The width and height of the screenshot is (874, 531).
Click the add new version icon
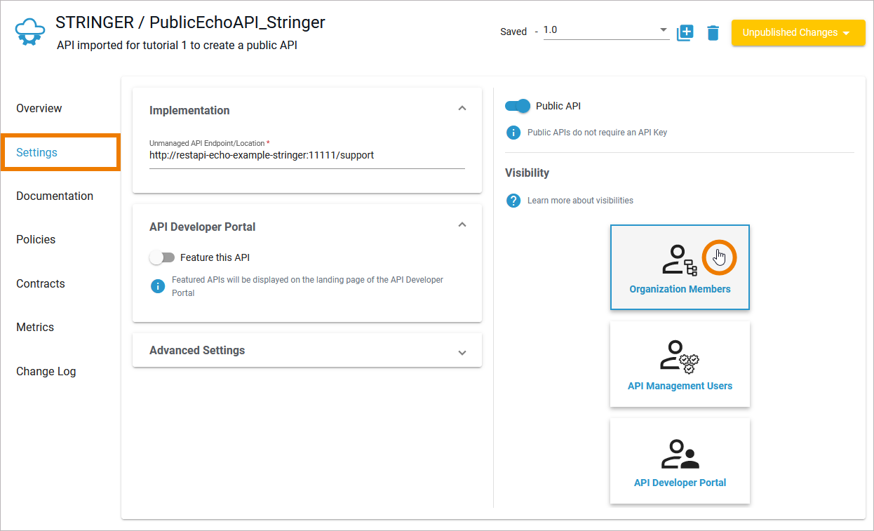point(685,33)
